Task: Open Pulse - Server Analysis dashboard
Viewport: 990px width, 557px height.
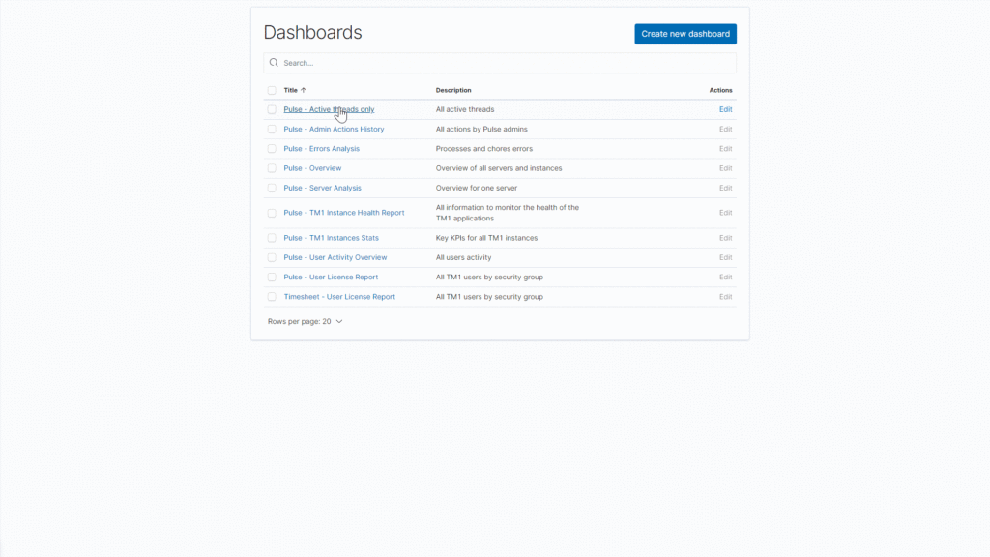Action: click(322, 188)
